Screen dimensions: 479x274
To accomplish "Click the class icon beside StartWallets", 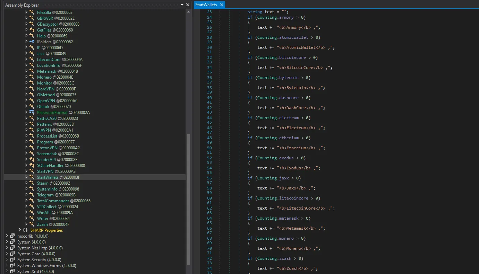I will 32,177.
